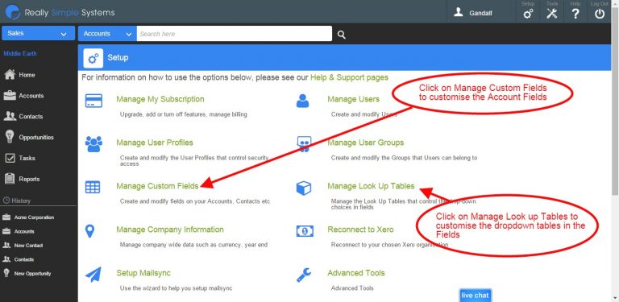Click the search magnifier icon
Image resolution: width=619 pixels, height=302 pixels.
tap(342, 35)
